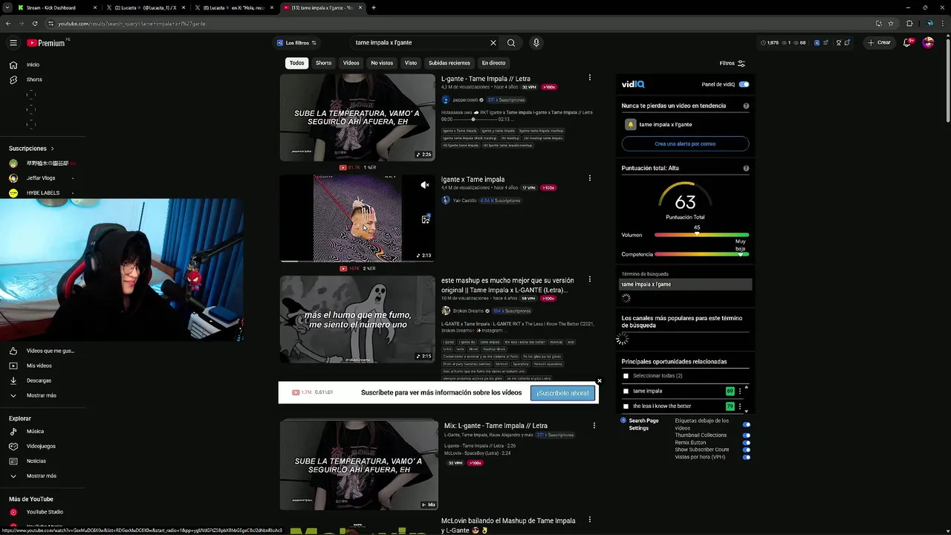Click 'Crea una alerta por correo' button
Image resolution: width=951 pixels, height=535 pixels.
tap(685, 143)
